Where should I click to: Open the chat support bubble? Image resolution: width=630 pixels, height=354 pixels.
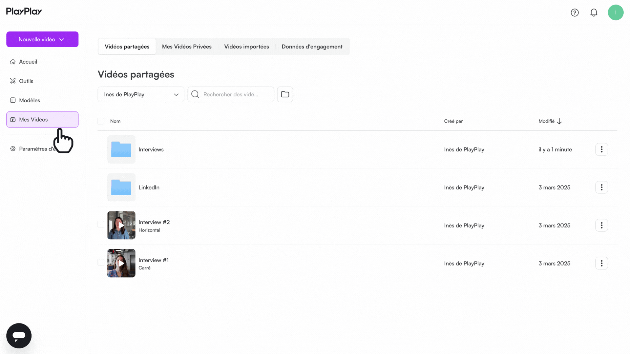19,336
